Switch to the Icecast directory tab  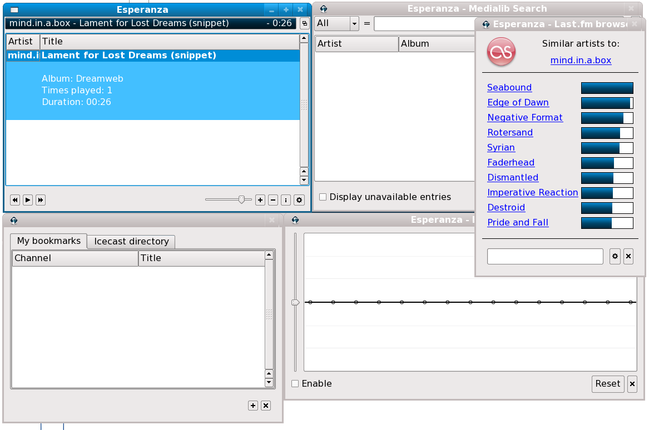(131, 241)
